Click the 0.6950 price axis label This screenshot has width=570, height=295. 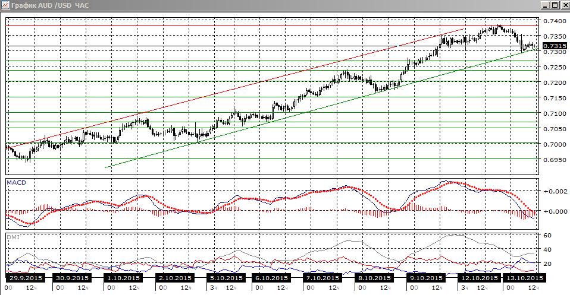tap(555, 160)
